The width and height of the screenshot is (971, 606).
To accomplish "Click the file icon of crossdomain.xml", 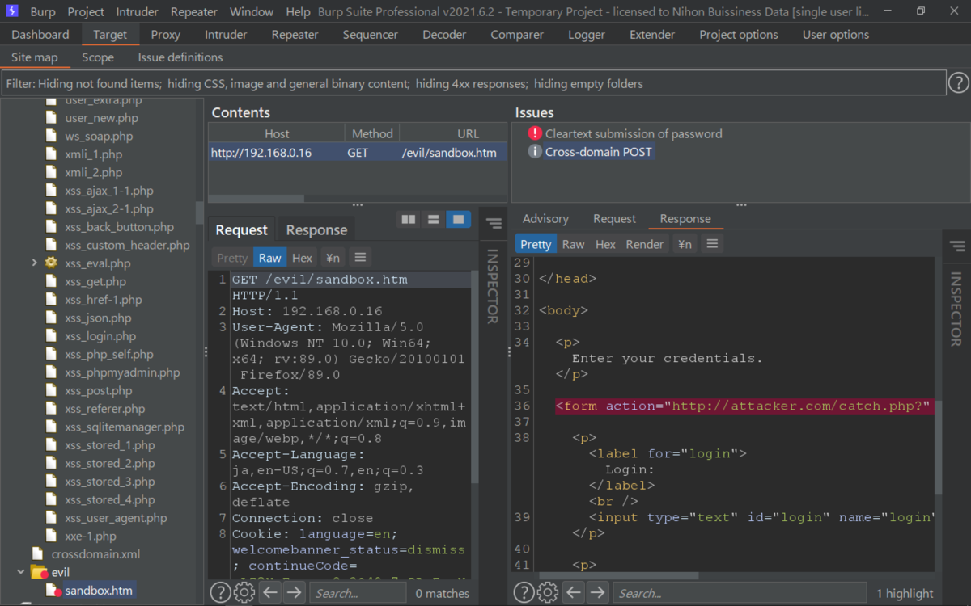I will [37, 553].
